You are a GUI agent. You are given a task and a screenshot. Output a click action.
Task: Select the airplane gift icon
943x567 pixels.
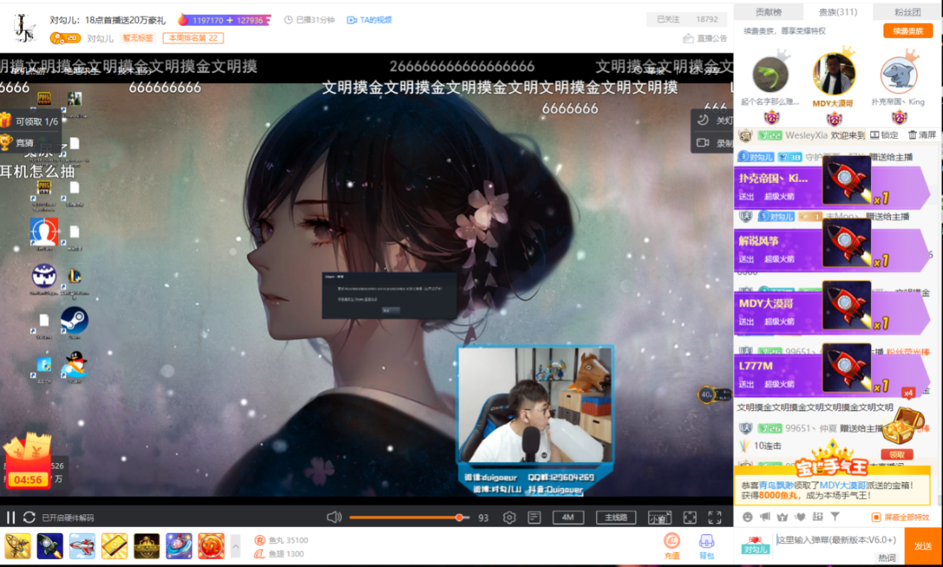pos(82,546)
